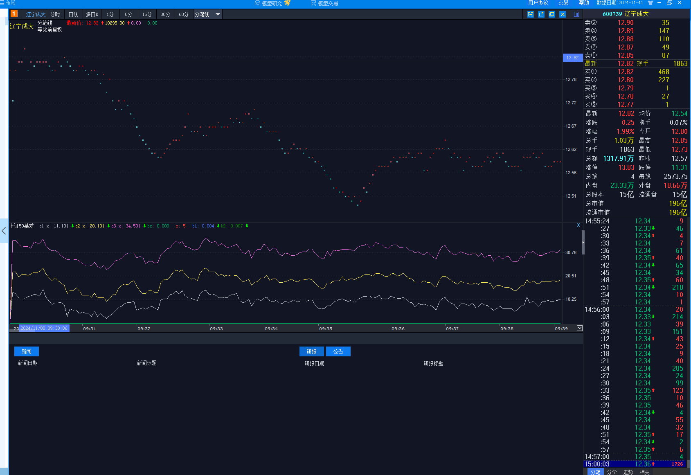The height and width of the screenshot is (475, 691).
Task: Open 模型交易 in the top bar
Action: point(324,3)
